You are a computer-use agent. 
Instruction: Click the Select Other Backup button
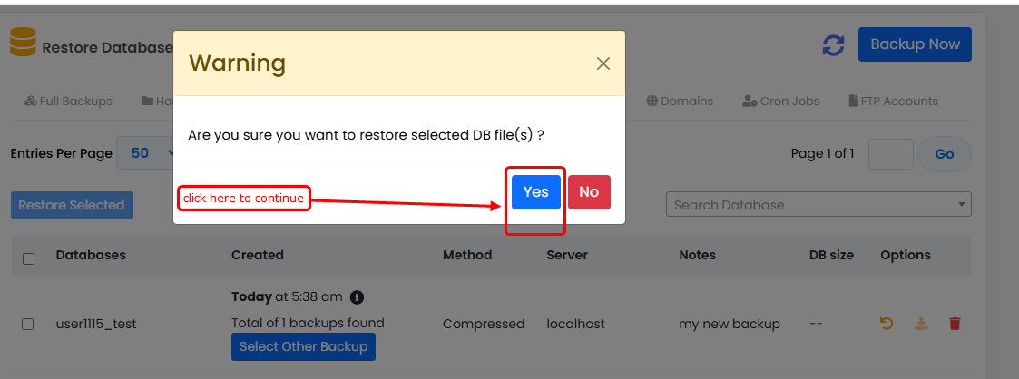(x=303, y=346)
